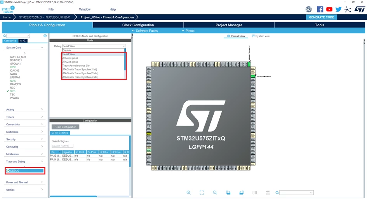Expand the Connectivity category

24,124
